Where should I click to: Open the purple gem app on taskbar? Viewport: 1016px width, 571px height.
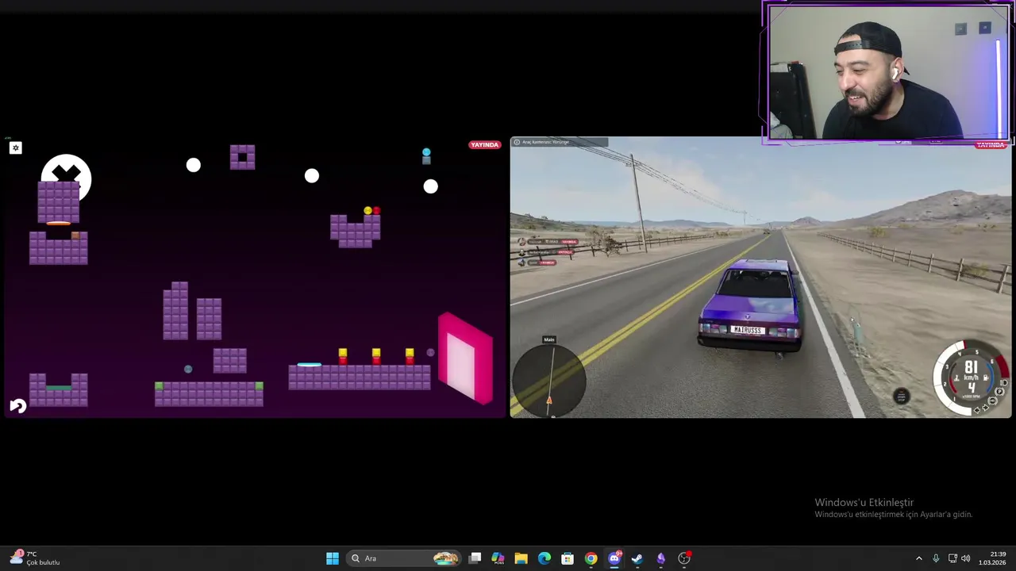(x=660, y=558)
